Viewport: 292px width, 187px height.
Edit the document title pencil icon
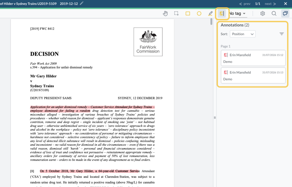point(82,3)
